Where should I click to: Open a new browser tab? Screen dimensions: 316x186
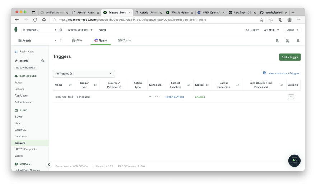tap(293, 13)
